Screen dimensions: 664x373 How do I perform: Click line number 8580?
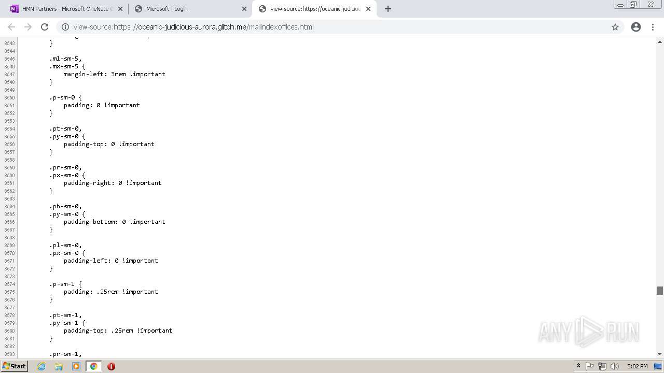(x=9, y=331)
